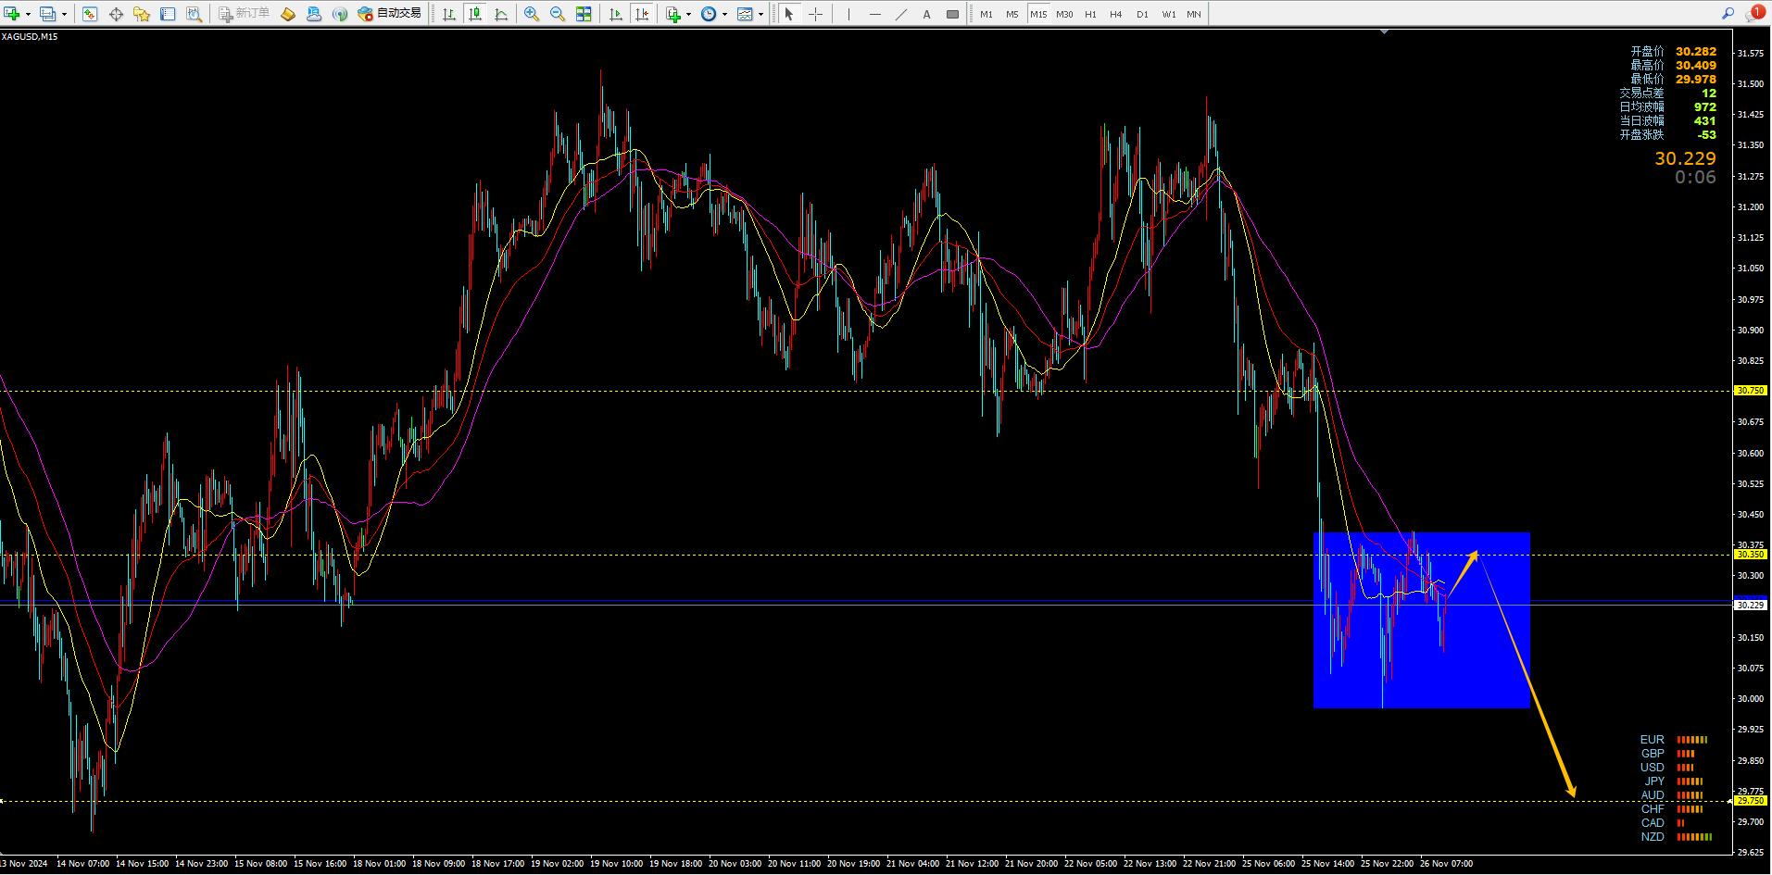Select the 29.750 yellow price label

coord(1751,801)
